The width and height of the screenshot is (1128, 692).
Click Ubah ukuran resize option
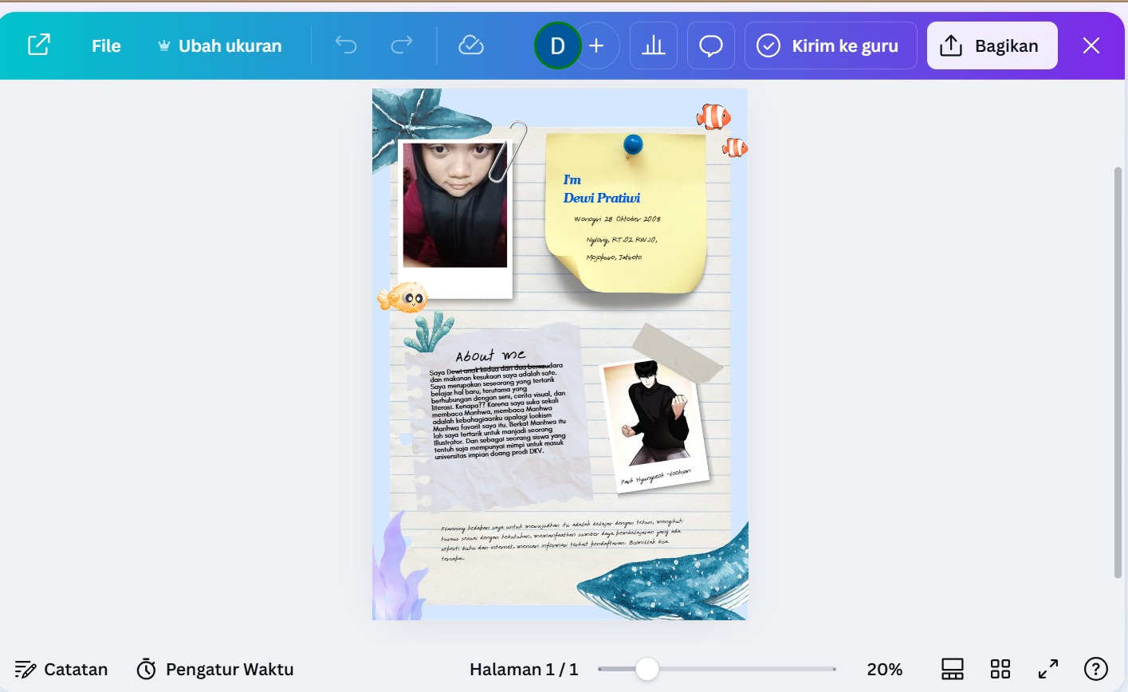pyautogui.click(x=220, y=46)
